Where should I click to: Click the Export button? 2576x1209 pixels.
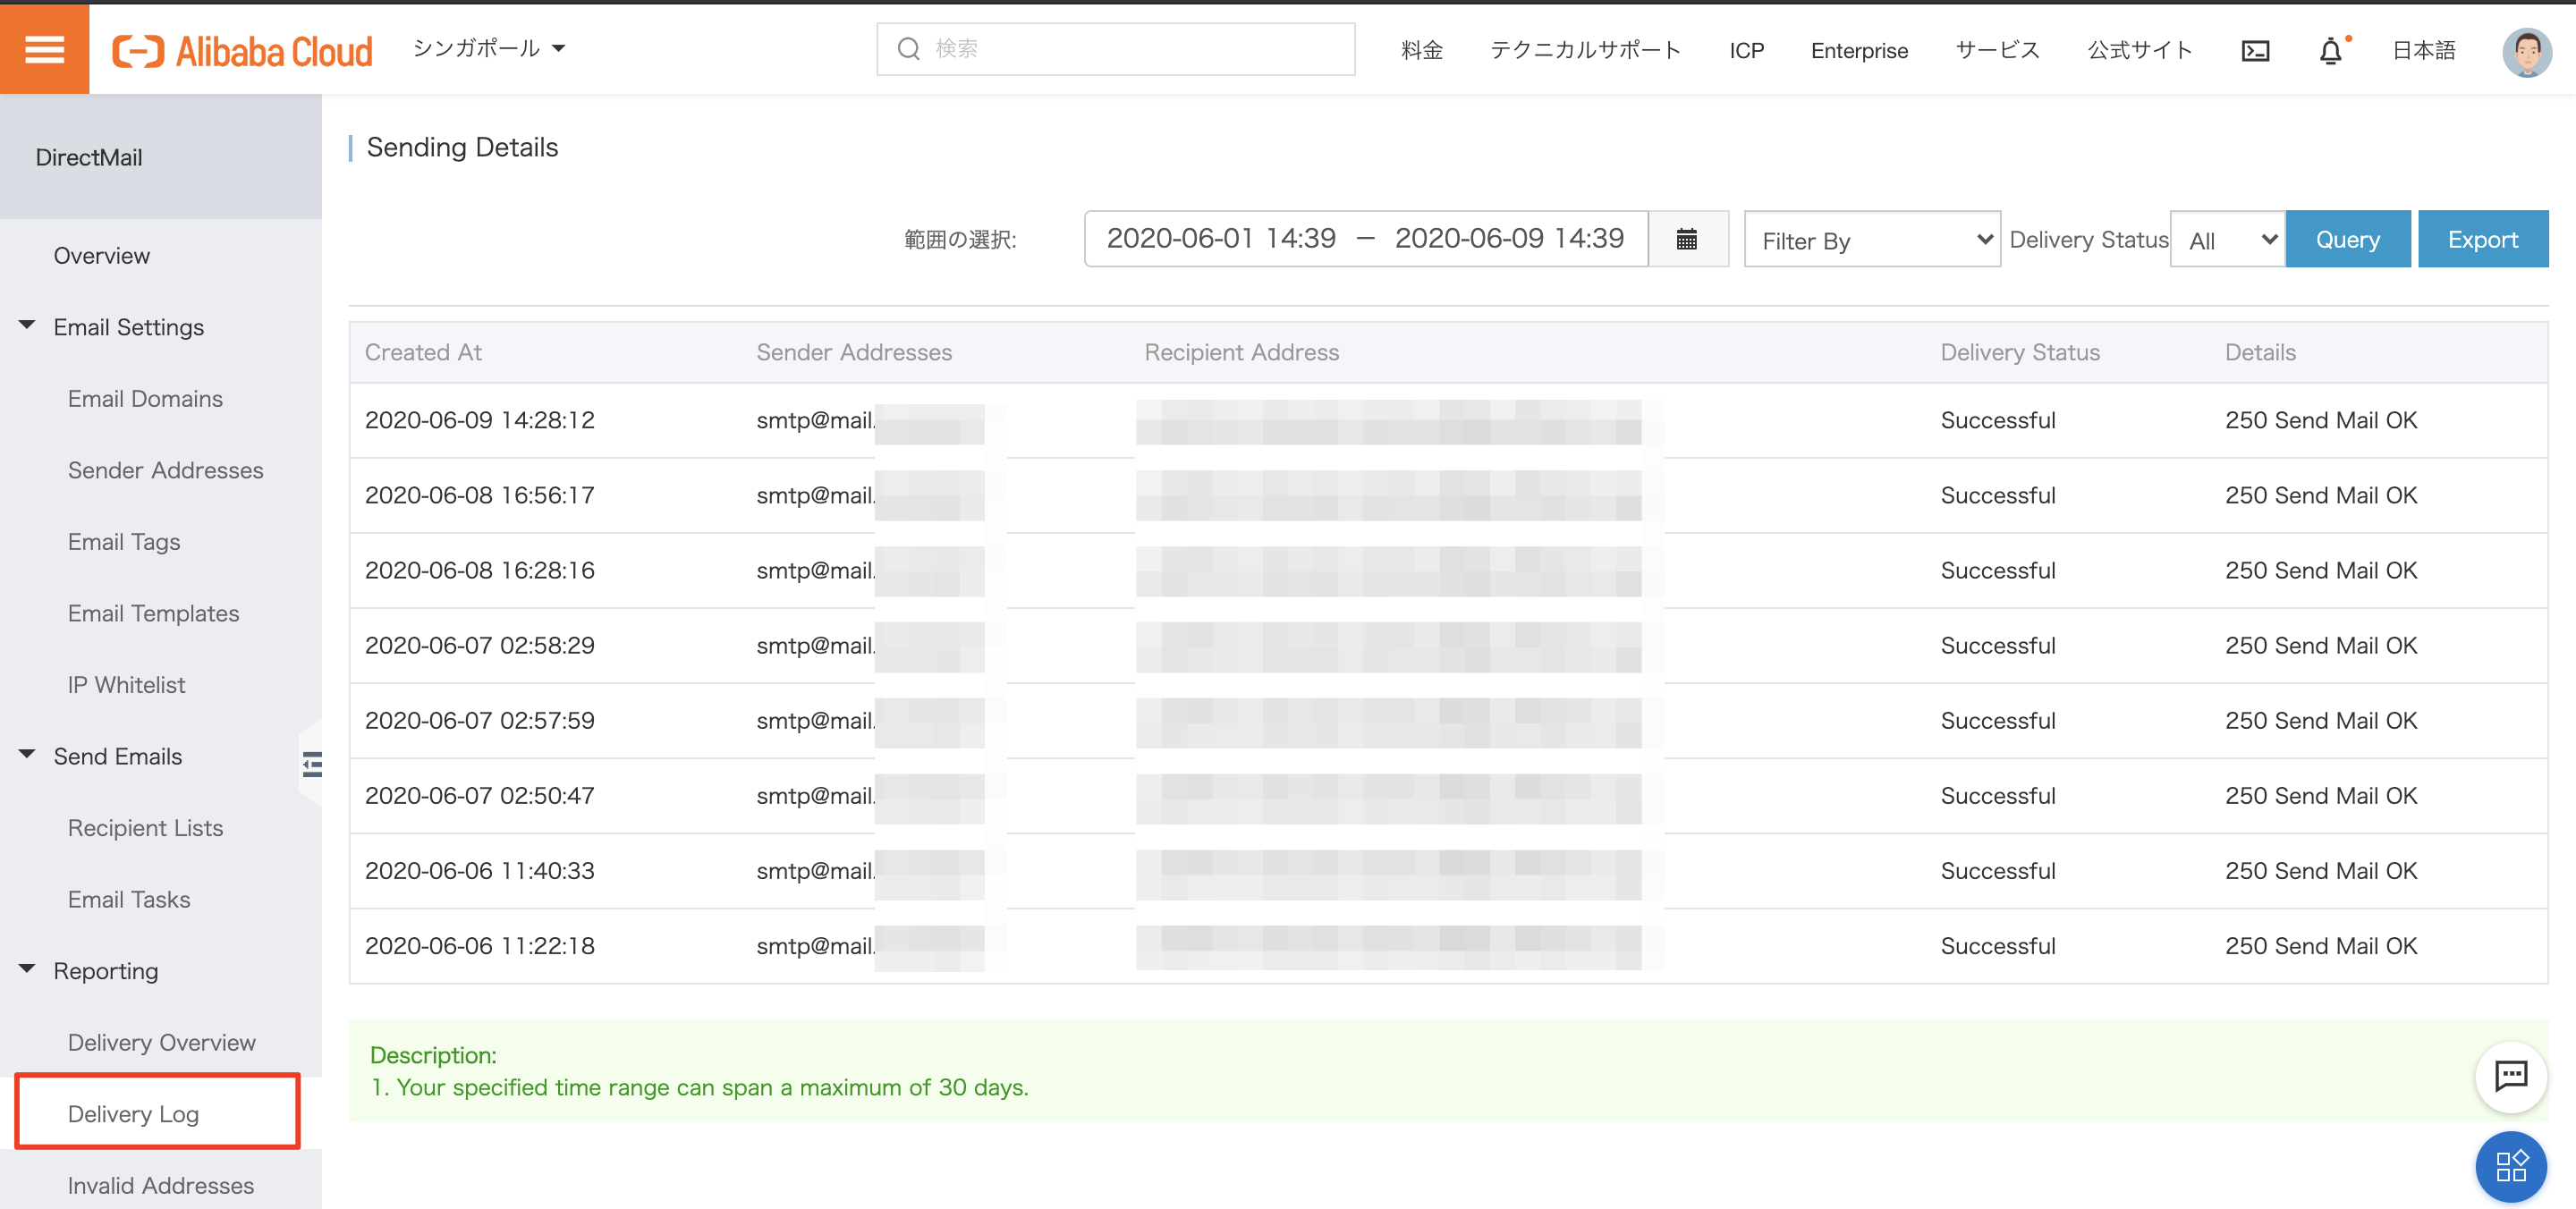(2482, 239)
